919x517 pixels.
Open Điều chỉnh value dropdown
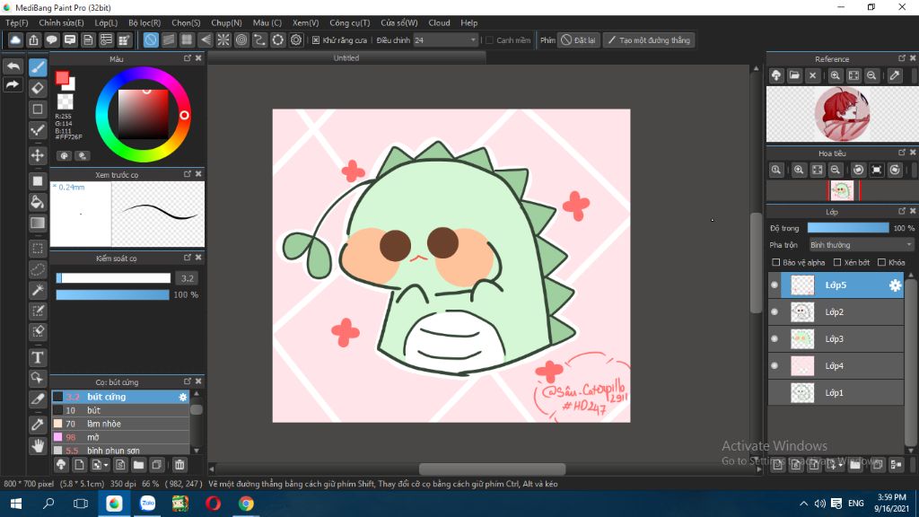tap(445, 40)
